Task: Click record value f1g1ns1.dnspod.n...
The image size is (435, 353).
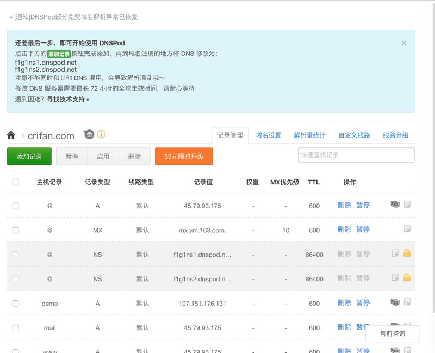Action: [202, 255]
